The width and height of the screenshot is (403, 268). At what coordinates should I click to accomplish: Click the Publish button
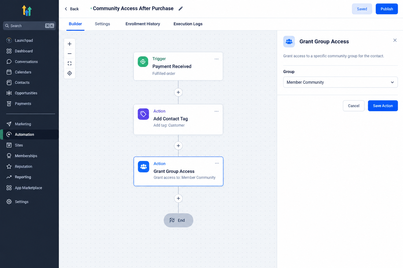[x=387, y=9]
